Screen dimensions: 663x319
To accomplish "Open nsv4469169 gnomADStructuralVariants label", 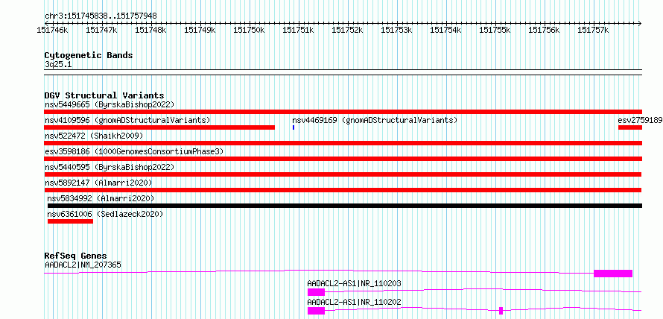I will pyautogui.click(x=375, y=120).
